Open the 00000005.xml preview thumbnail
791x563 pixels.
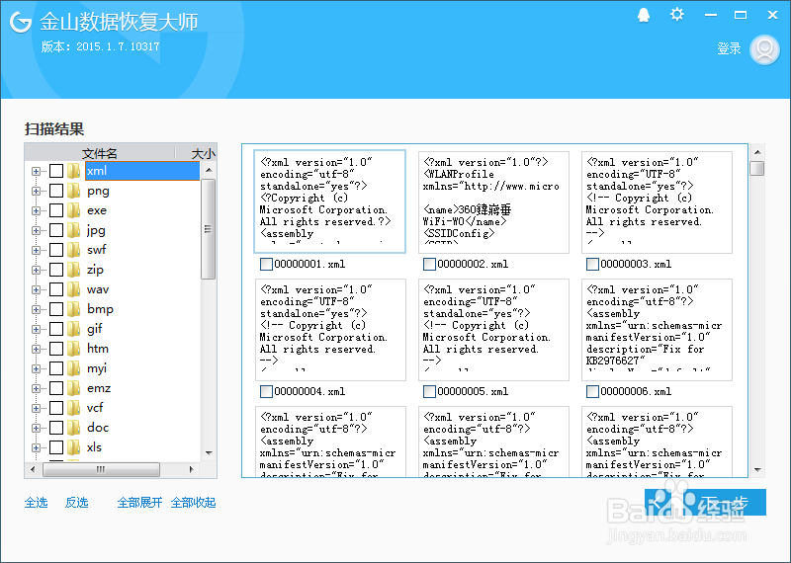(x=493, y=330)
